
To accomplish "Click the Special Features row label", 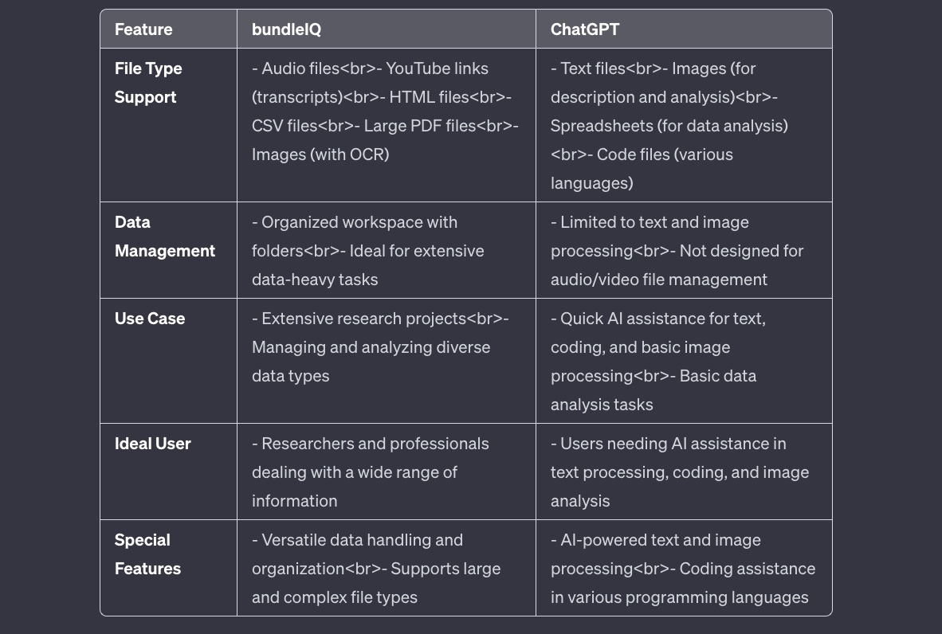I will click(147, 554).
